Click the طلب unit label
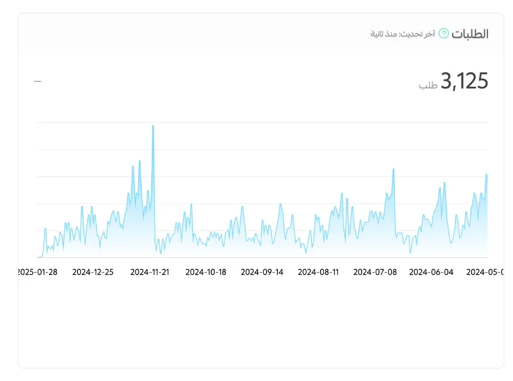The width and height of the screenshot is (513, 381). [428, 85]
